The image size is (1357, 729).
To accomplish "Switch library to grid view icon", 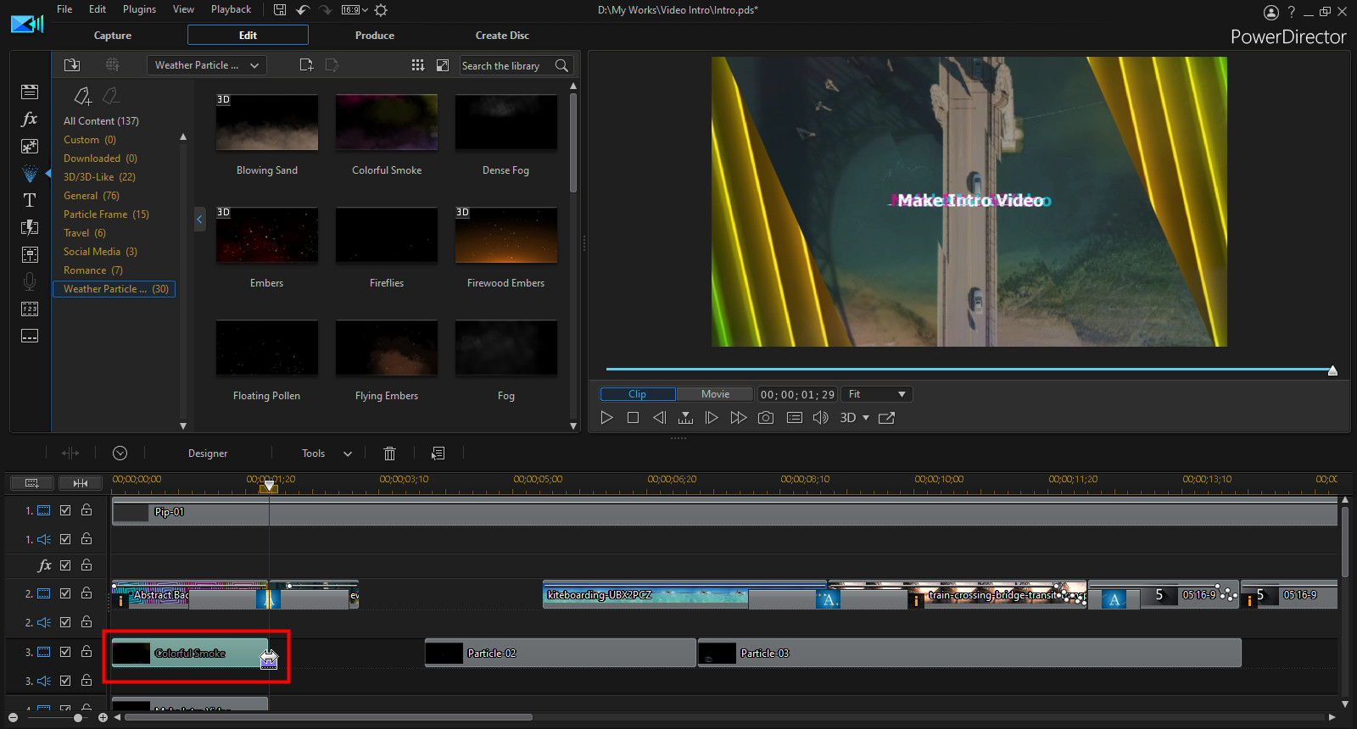I will 417,65.
